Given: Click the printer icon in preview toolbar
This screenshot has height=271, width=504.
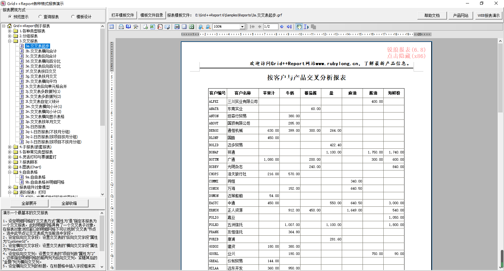Looking at the screenshot, I should (121, 27).
